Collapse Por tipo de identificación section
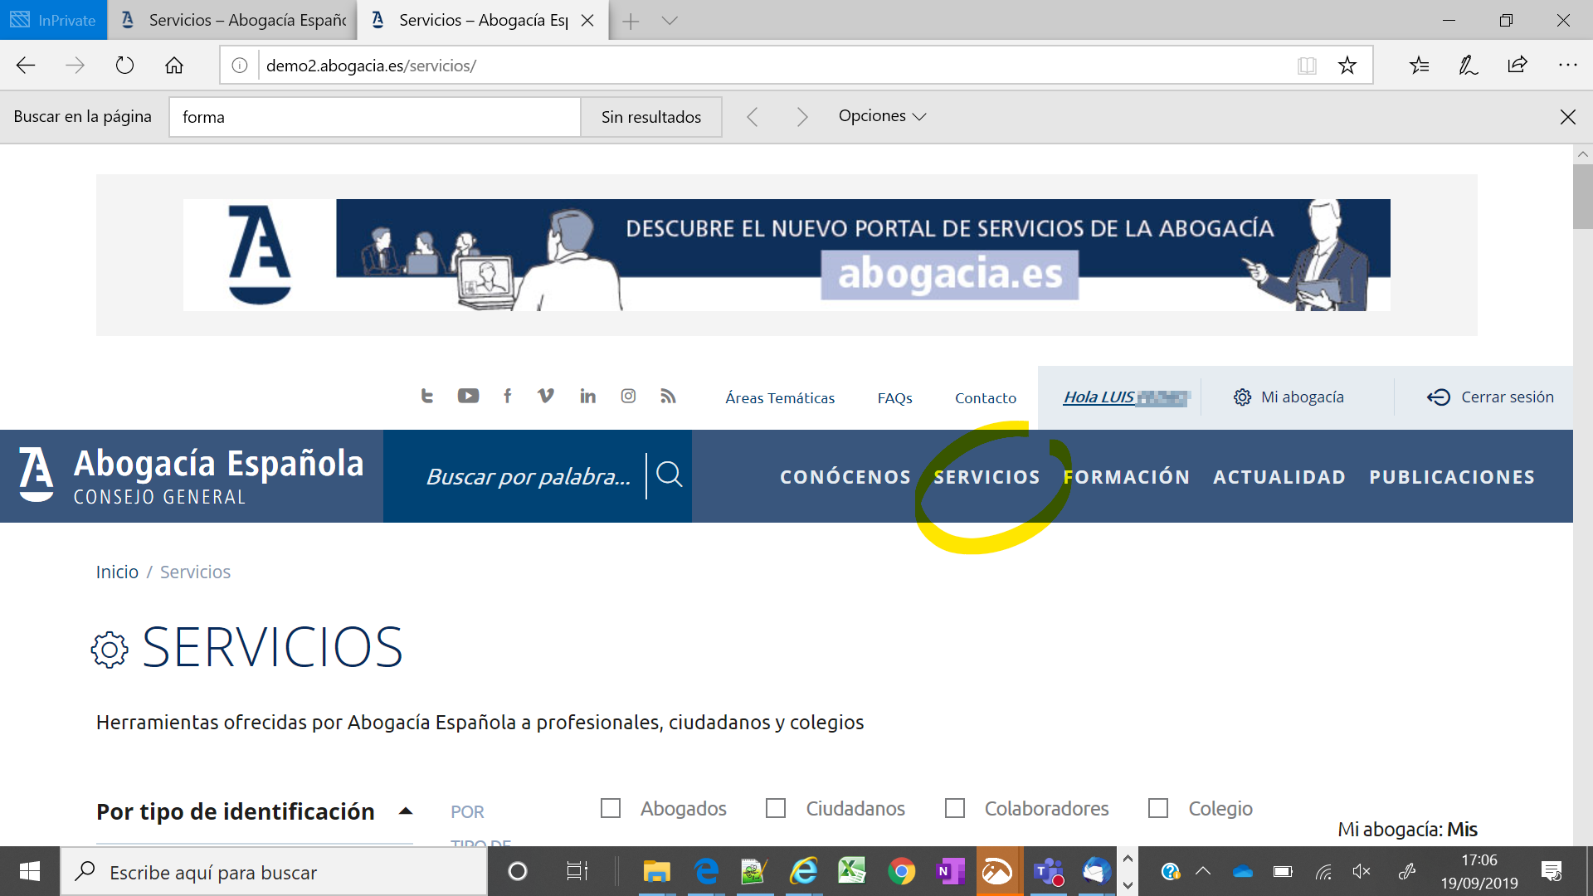The image size is (1593, 896). point(406,811)
